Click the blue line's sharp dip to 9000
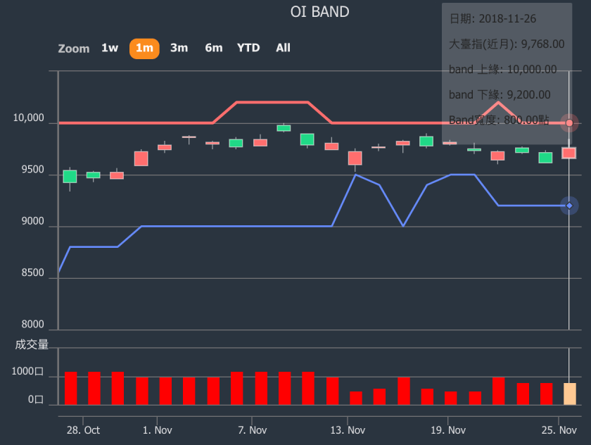 [x=403, y=226]
